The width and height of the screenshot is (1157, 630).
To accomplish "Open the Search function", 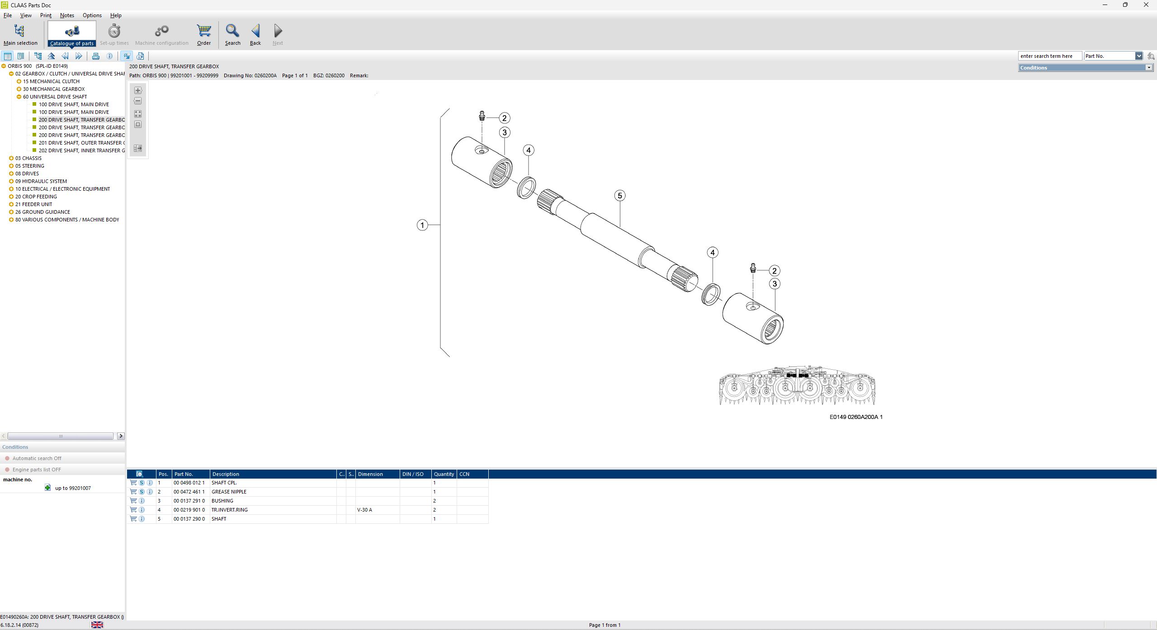I will click(232, 34).
